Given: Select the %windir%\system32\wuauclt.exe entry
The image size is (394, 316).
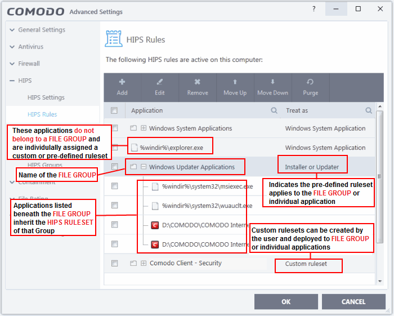Looking at the screenshot, I should point(207,206).
